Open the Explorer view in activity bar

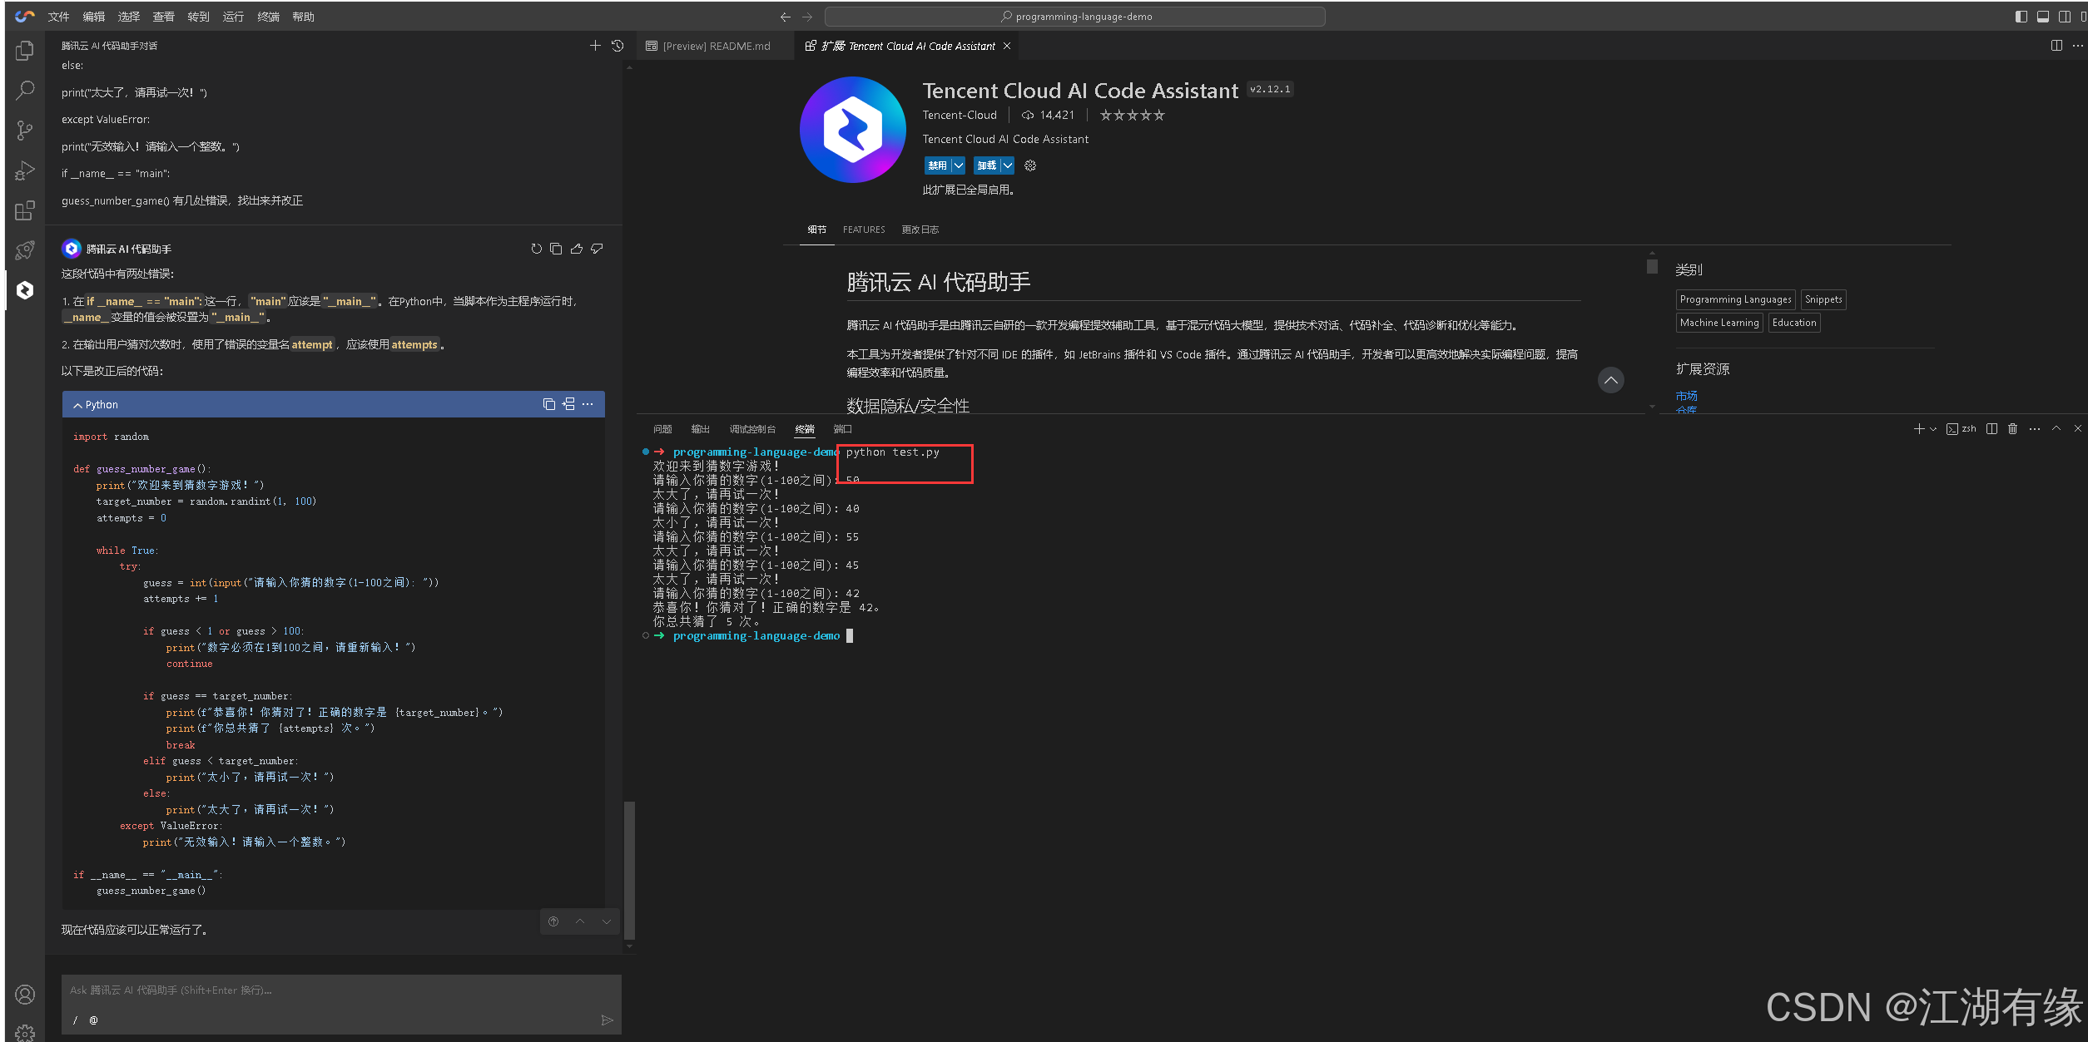25,51
